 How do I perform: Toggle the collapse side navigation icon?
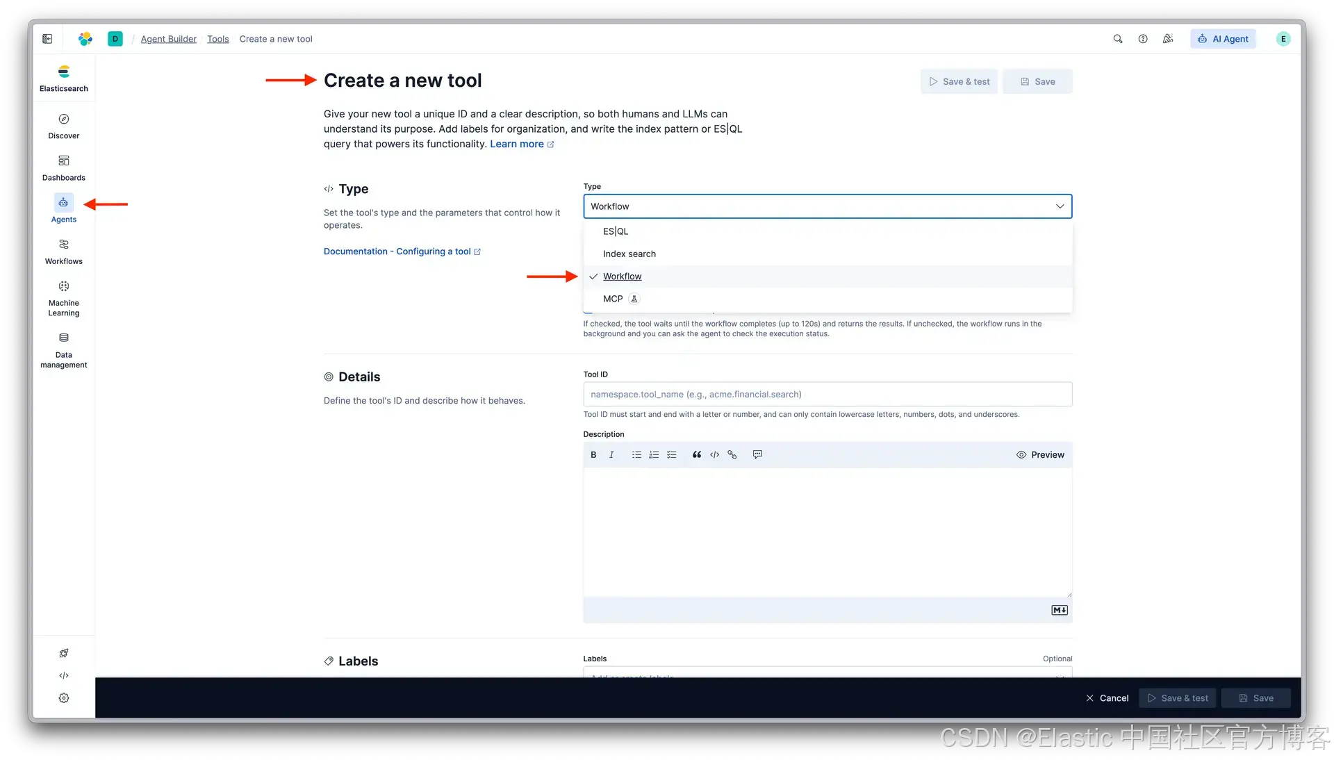(x=47, y=39)
